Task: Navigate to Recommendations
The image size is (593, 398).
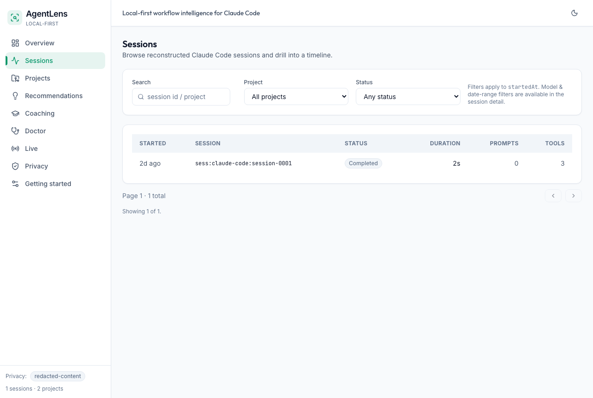Action: pyautogui.click(x=56, y=96)
